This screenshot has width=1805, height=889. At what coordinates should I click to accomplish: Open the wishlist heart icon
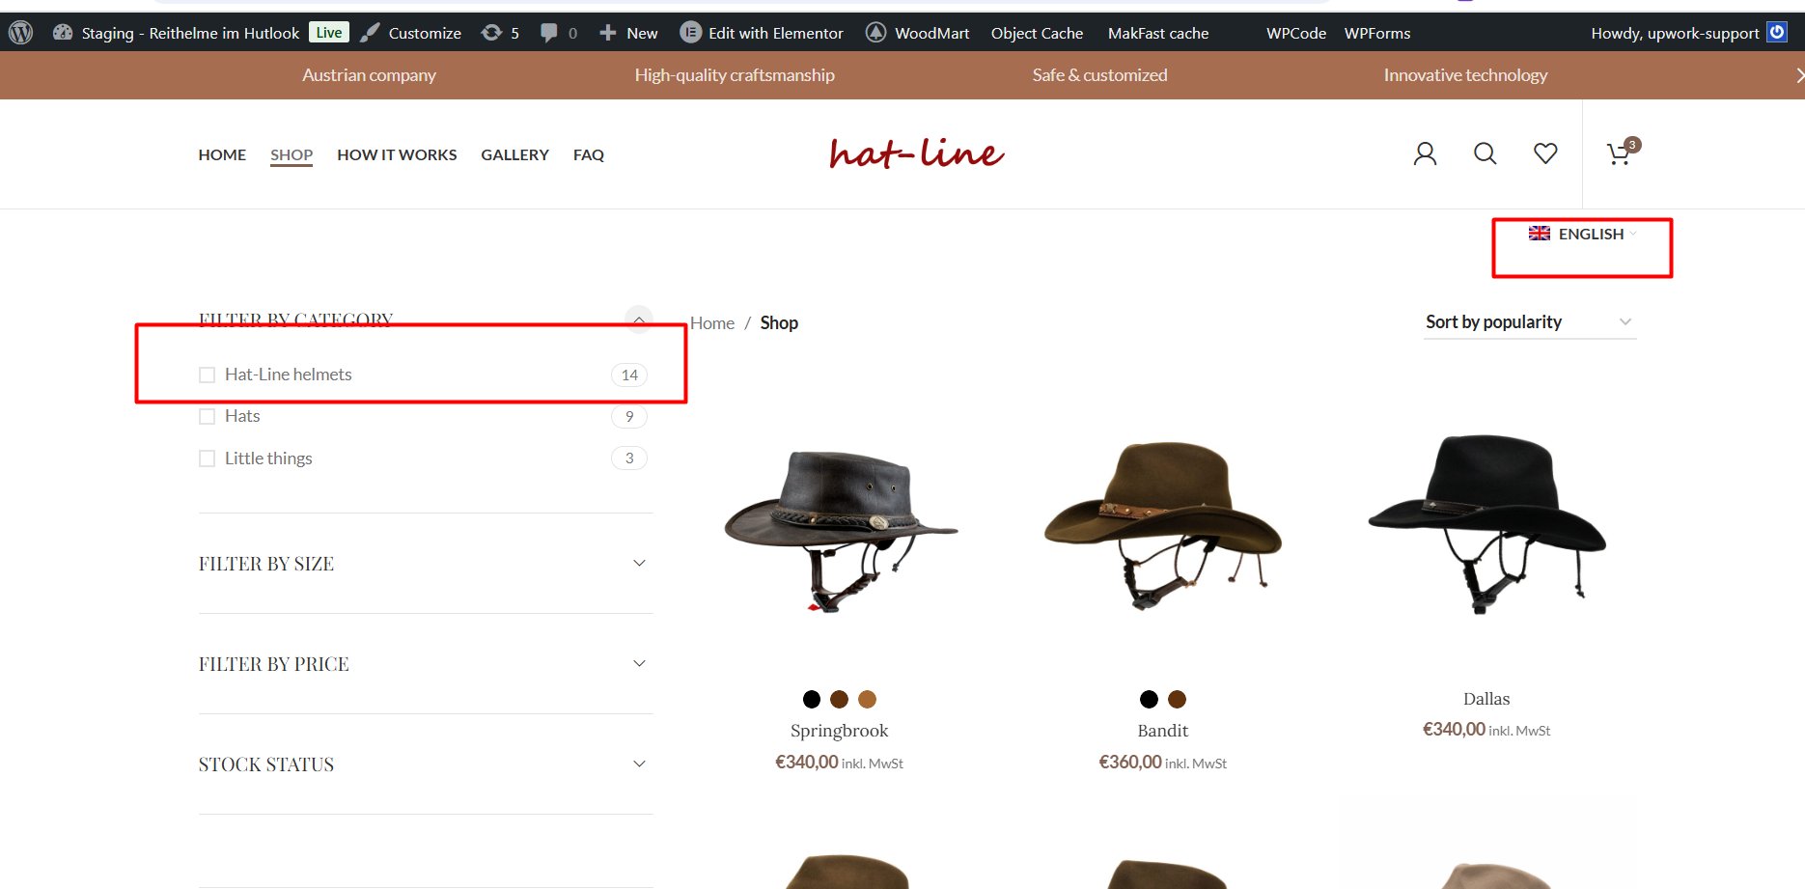coord(1545,153)
